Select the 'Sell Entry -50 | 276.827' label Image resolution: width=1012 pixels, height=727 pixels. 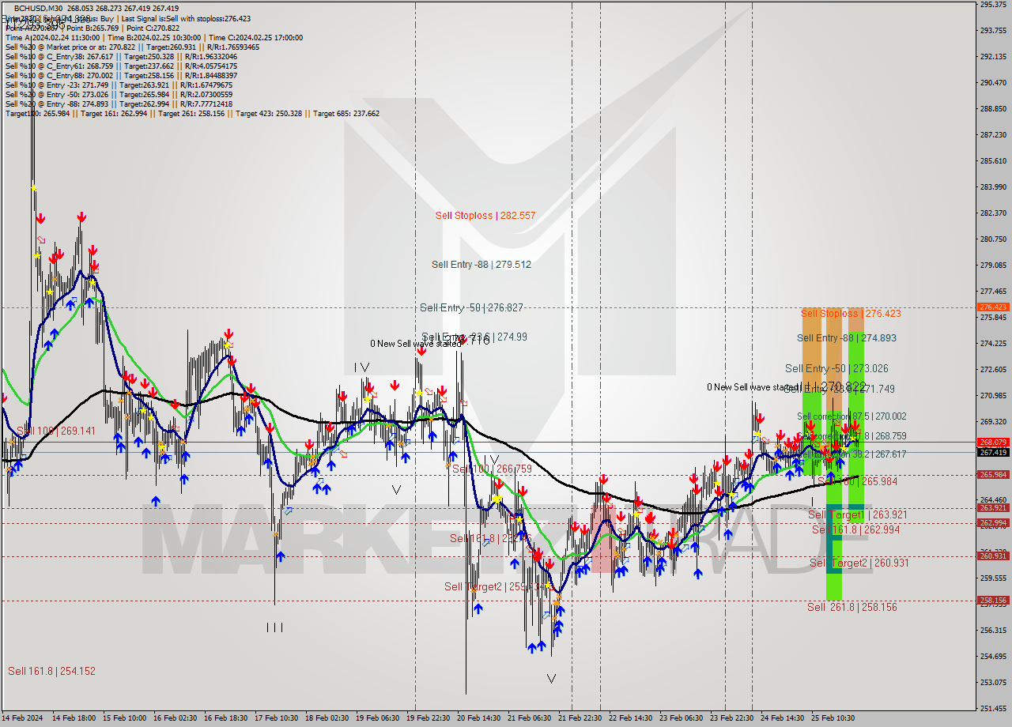(x=471, y=307)
